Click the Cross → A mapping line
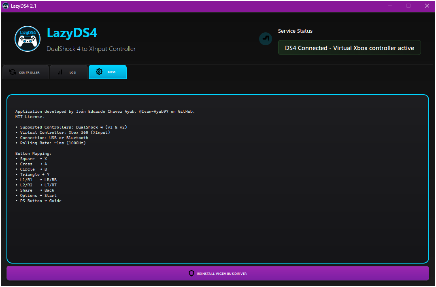Screen dimensions: 436x287 coord(31,164)
